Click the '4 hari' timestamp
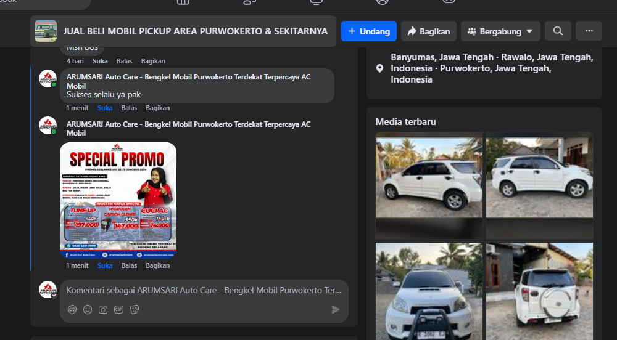Image resolution: width=617 pixels, height=340 pixels. point(75,61)
